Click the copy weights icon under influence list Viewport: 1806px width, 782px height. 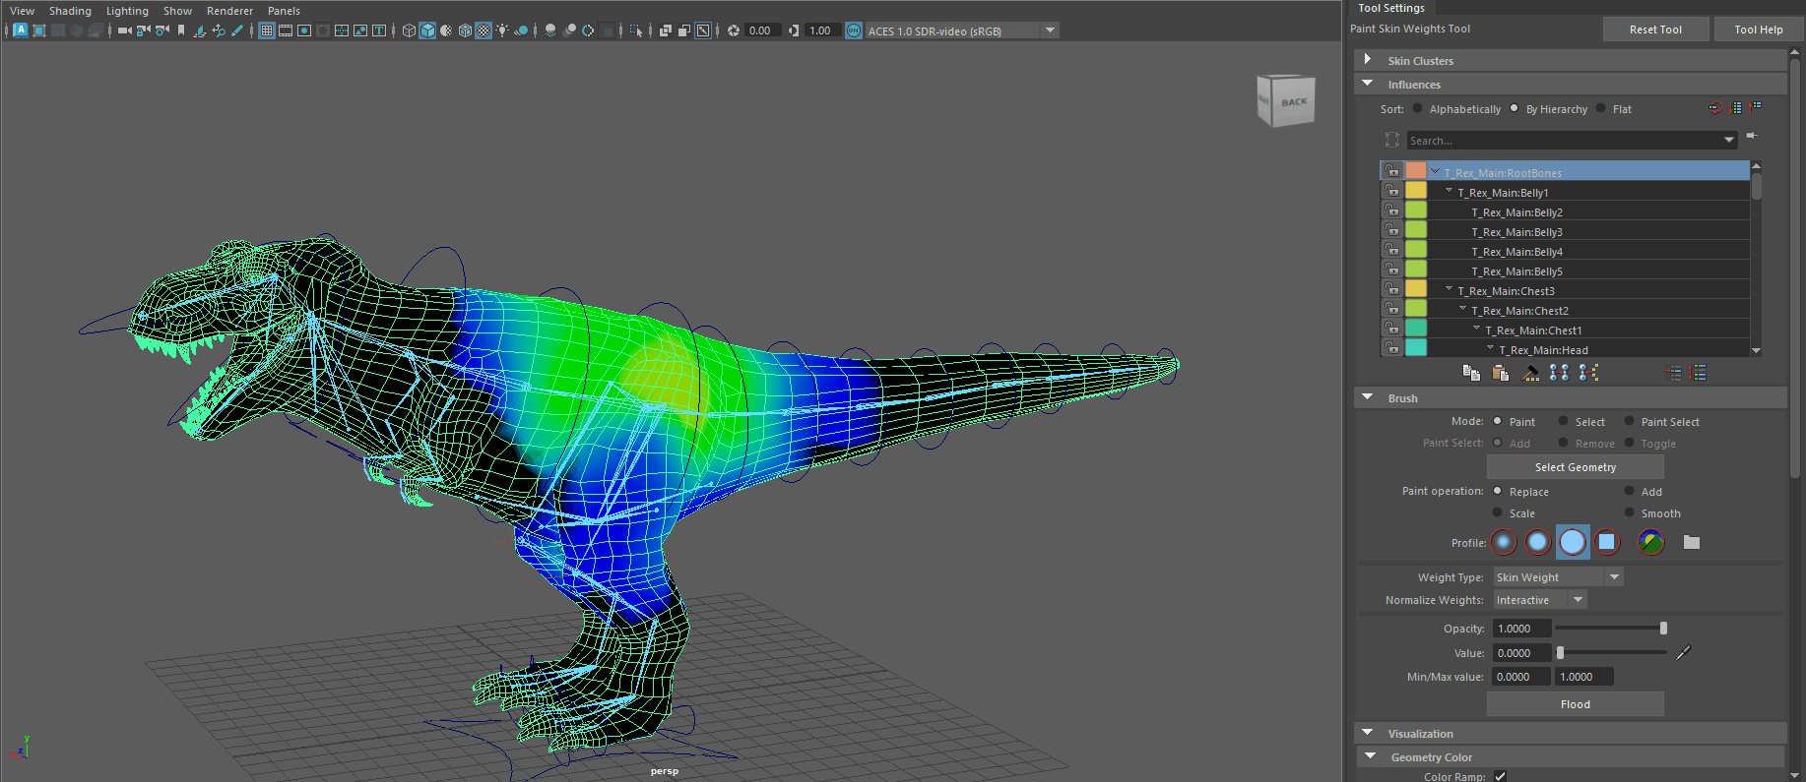tap(1471, 373)
